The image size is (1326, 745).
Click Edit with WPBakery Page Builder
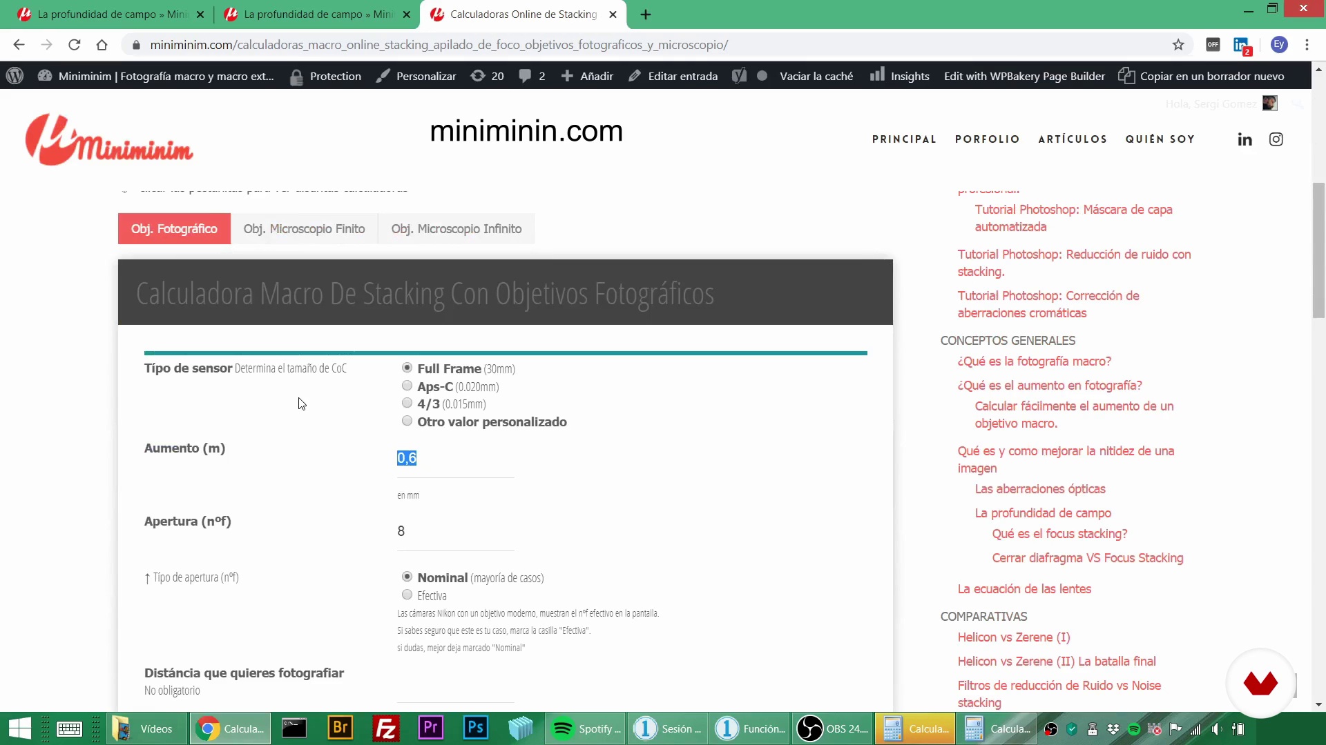coord(1024,76)
